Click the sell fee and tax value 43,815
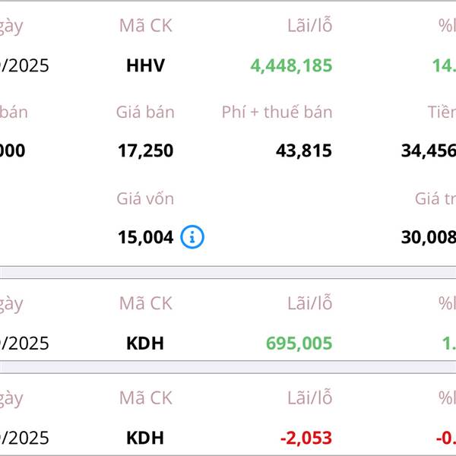The height and width of the screenshot is (456, 456). (x=303, y=151)
